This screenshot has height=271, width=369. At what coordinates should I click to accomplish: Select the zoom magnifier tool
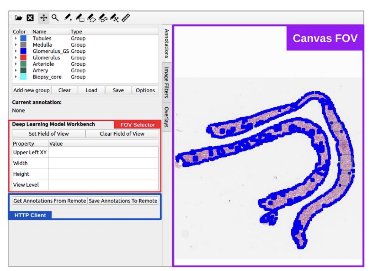55,18
